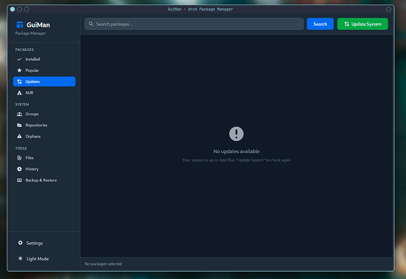406x279 pixels.
Task: Click the Repositories folder icon
Action: pos(19,125)
